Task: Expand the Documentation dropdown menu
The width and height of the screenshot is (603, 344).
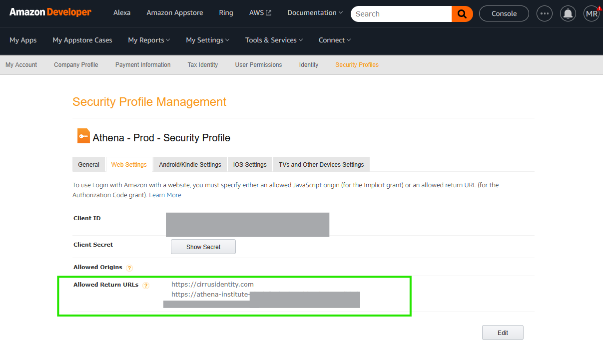Action: (x=315, y=13)
